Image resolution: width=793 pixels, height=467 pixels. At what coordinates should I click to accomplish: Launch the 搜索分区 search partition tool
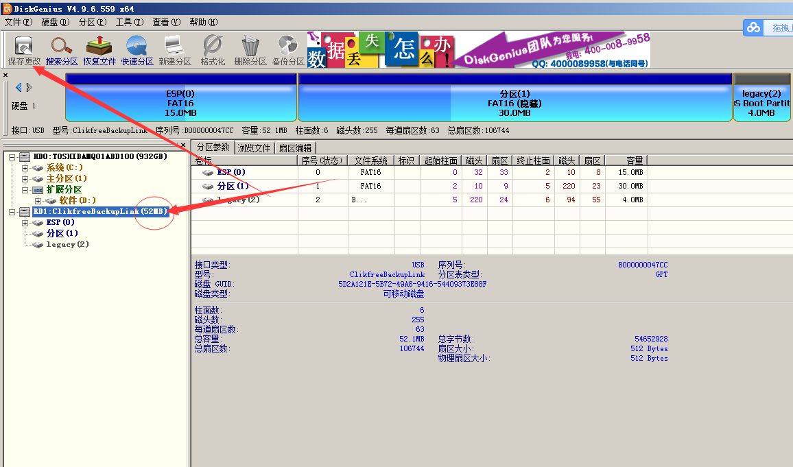pos(62,51)
